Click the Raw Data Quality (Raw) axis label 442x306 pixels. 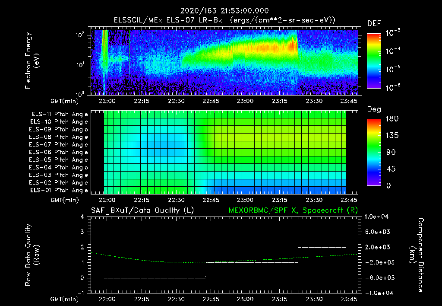pos(32,255)
